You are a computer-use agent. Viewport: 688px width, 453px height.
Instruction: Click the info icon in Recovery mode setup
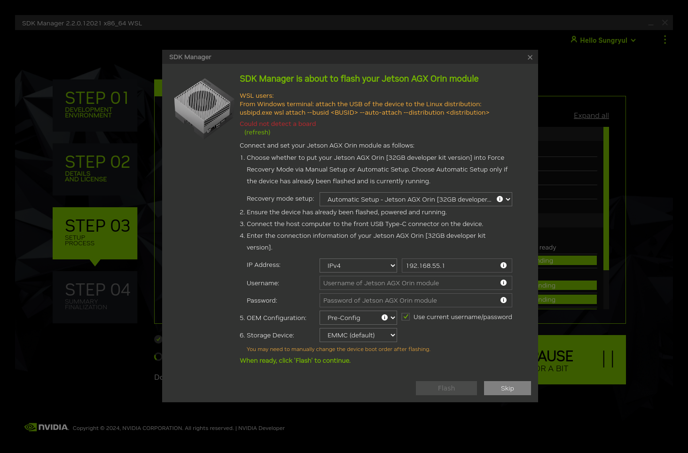[500, 199]
